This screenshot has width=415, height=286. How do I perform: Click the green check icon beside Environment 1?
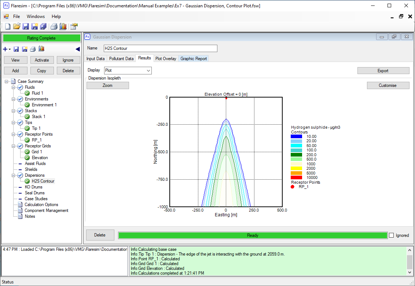coord(27,105)
